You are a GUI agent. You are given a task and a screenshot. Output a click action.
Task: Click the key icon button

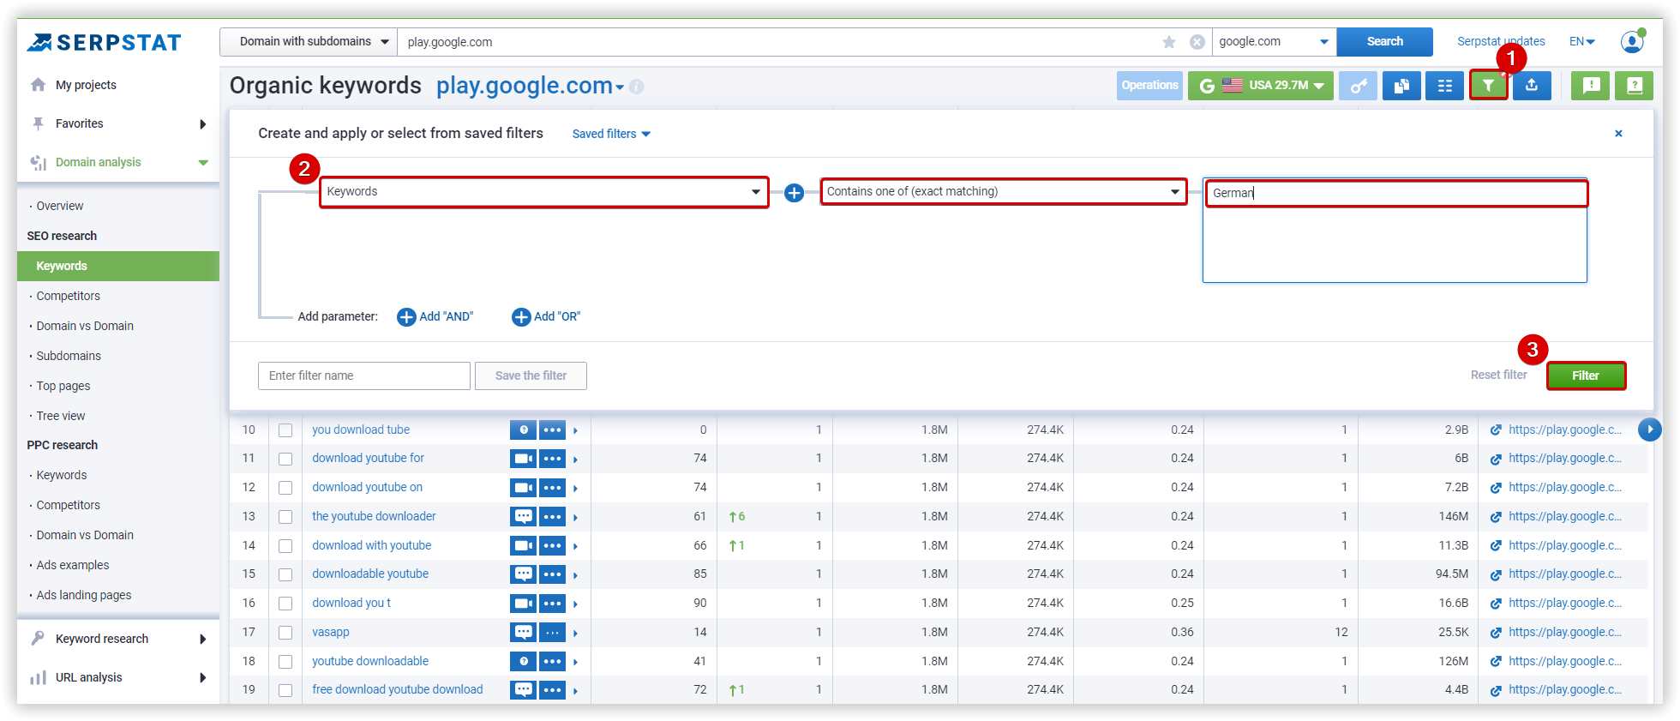click(x=1359, y=86)
